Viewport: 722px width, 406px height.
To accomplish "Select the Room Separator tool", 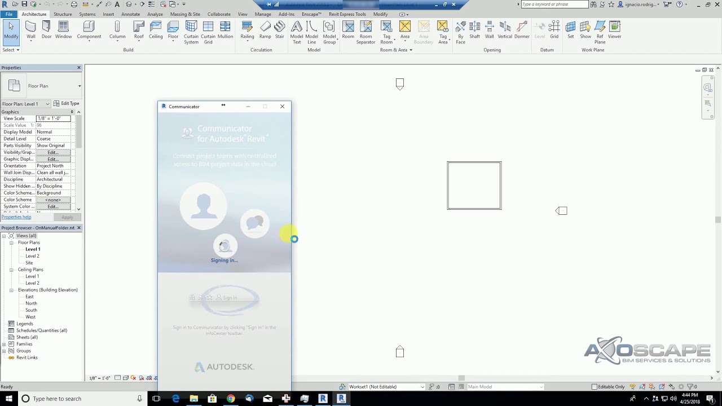I will click(x=366, y=33).
